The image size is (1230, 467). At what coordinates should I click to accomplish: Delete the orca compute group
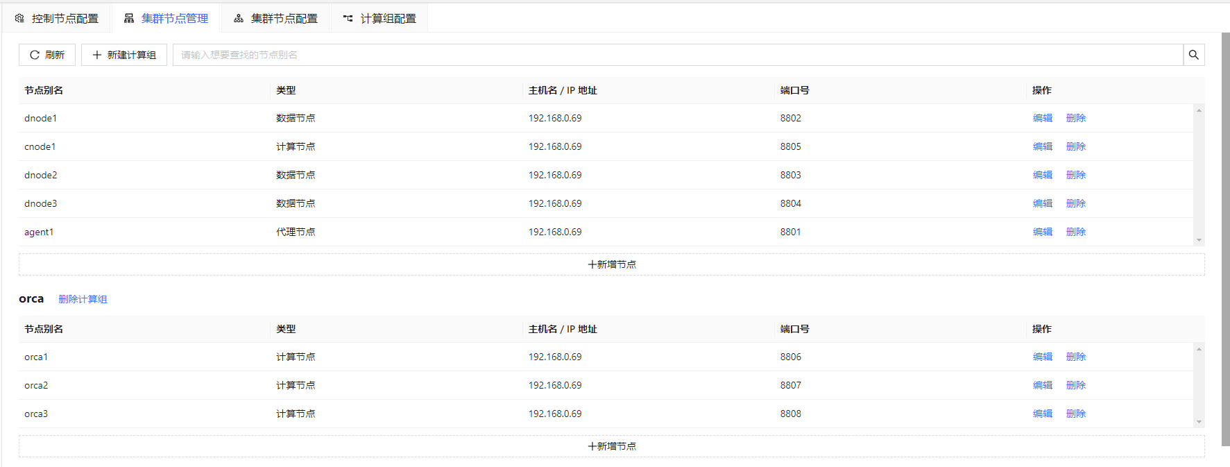(83, 299)
